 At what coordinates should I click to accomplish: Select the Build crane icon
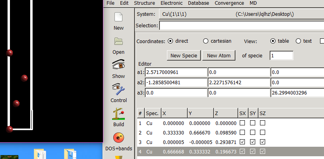click(118, 114)
